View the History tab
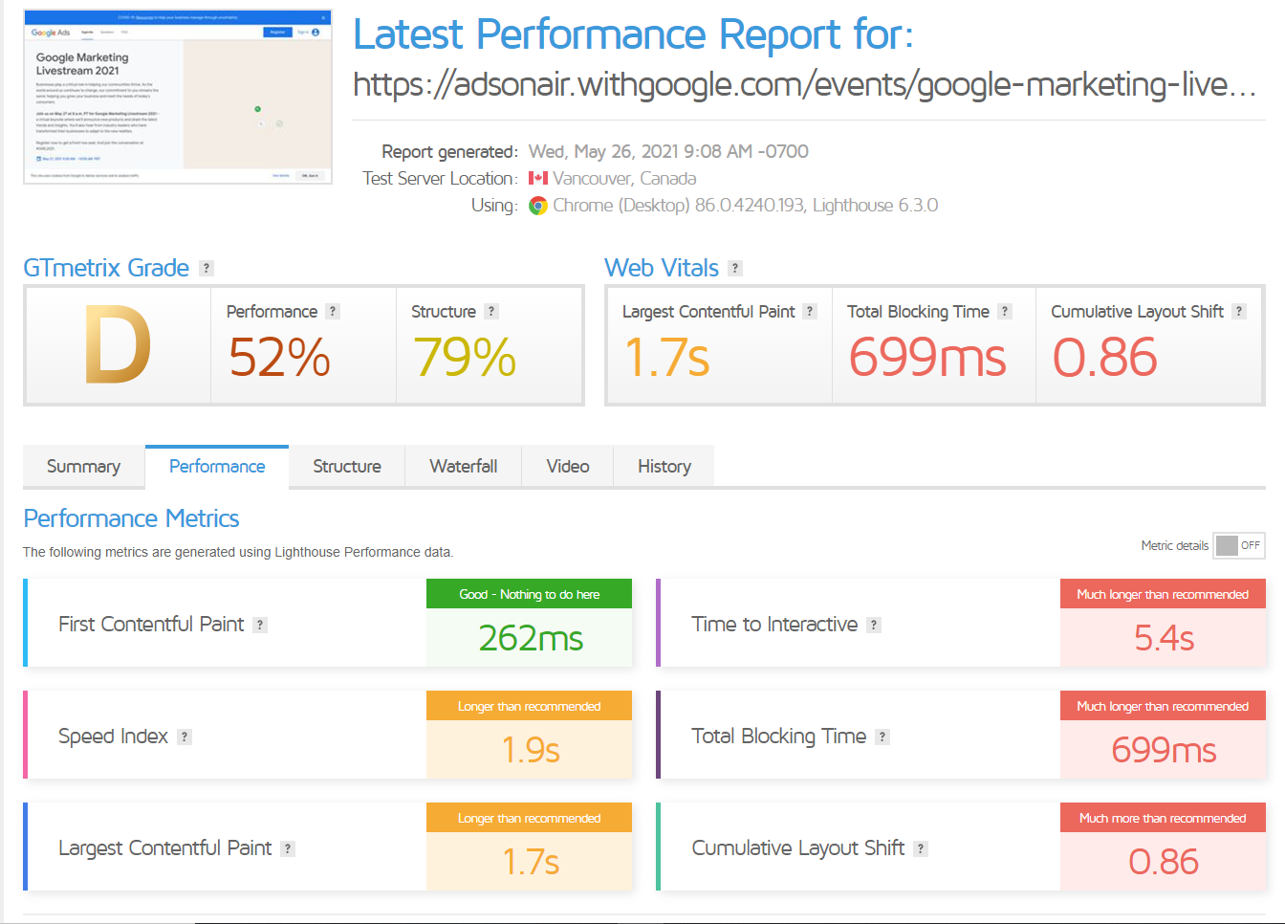This screenshot has height=924, width=1285. coord(664,467)
